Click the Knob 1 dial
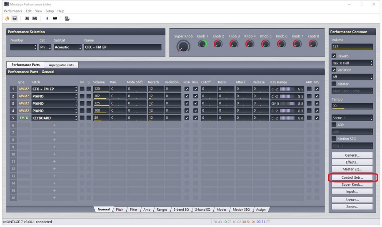The width and height of the screenshot is (382, 227). pos(202,44)
